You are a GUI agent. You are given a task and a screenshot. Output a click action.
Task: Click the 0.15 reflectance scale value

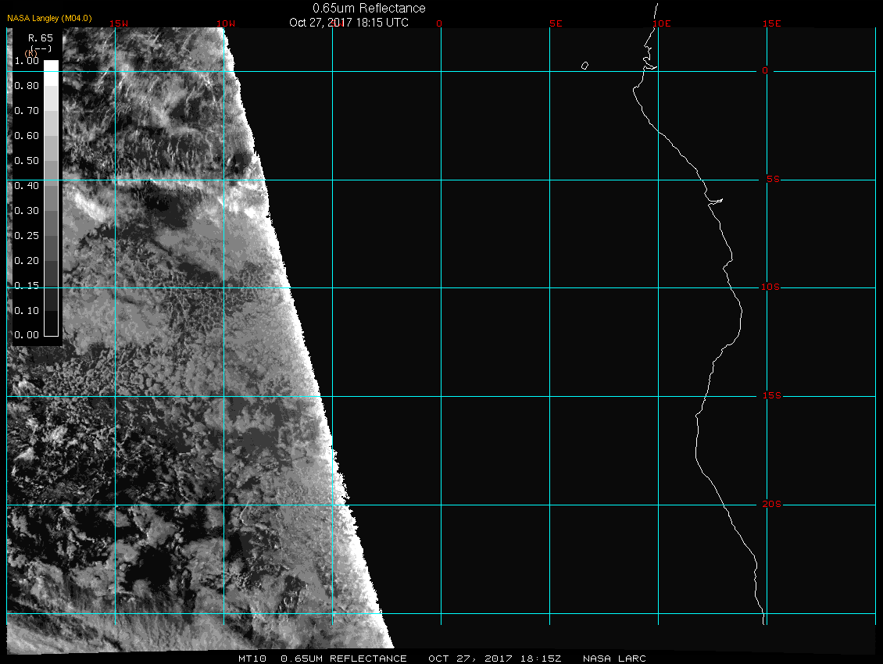27,286
